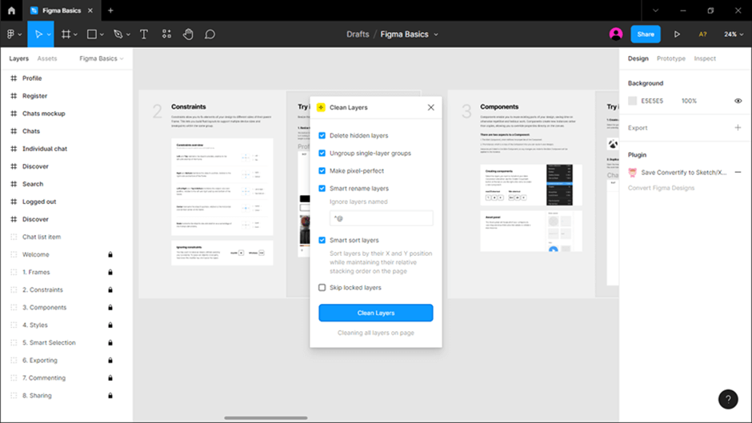Screen dimensions: 752x423
Task: Uncheck Delete hidden layers
Action: click(322, 136)
